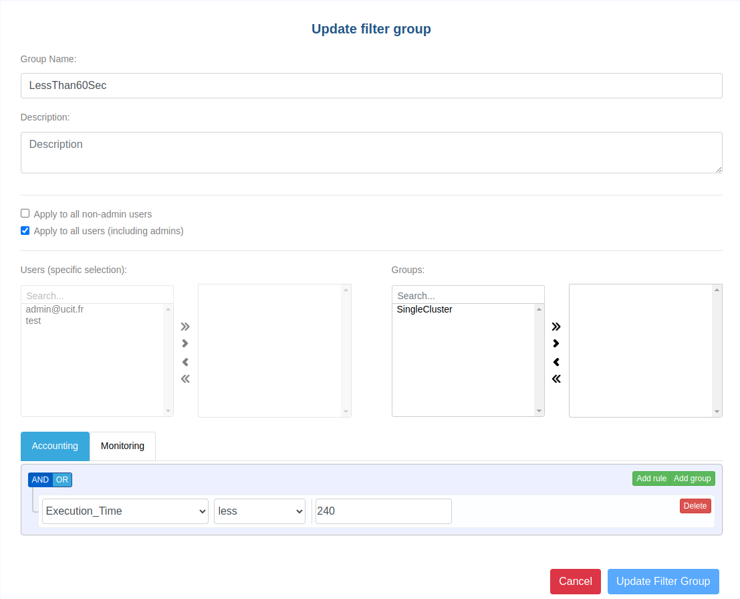This screenshot has height=599, width=740.
Task: Add single group to selected groups
Action: click(x=556, y=344)
